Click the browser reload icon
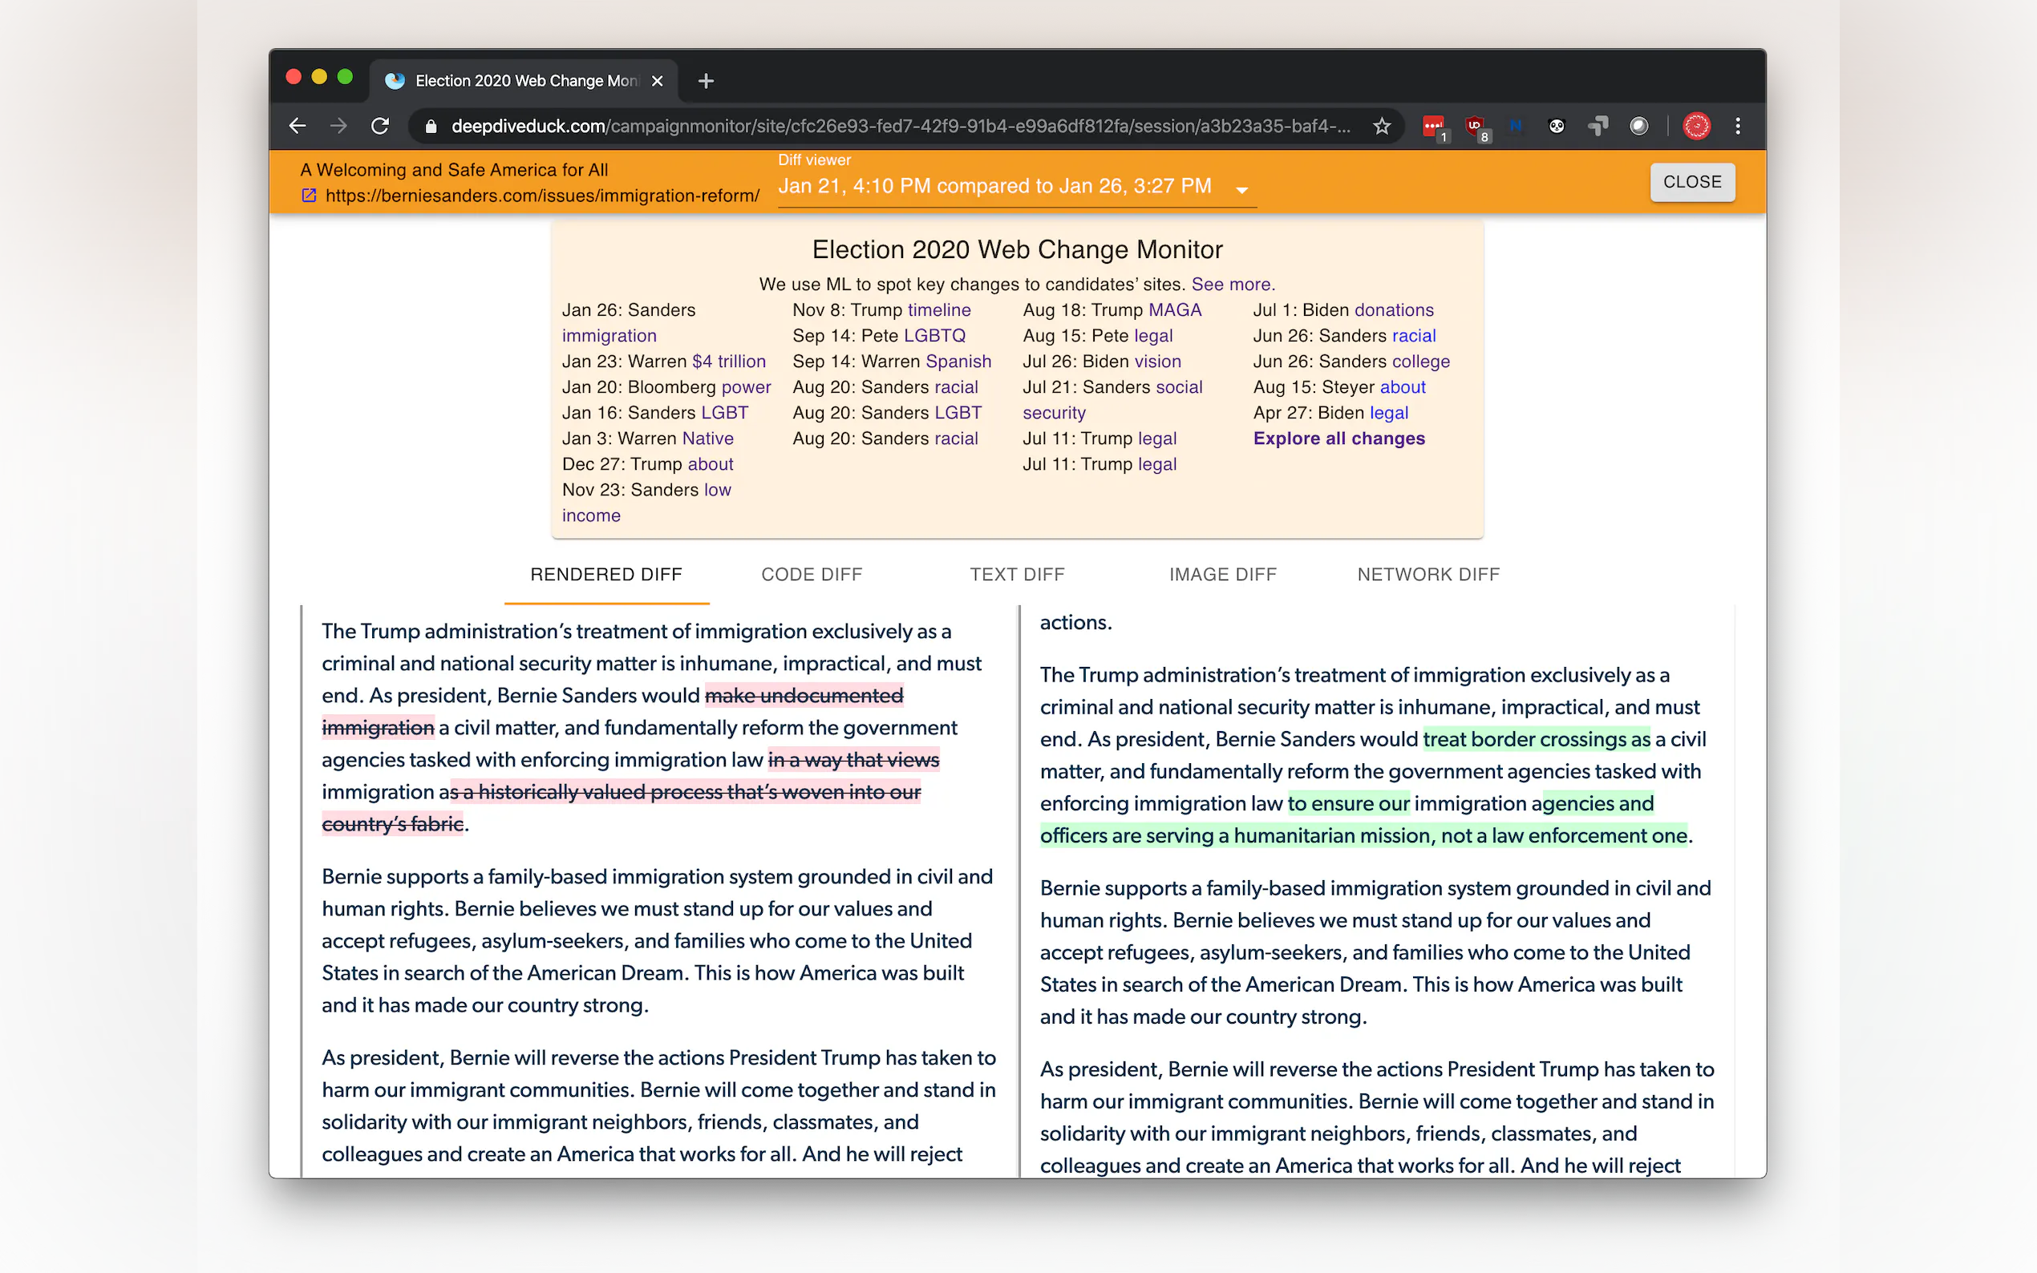The image size is (2037, 1273). pos(380,127)
